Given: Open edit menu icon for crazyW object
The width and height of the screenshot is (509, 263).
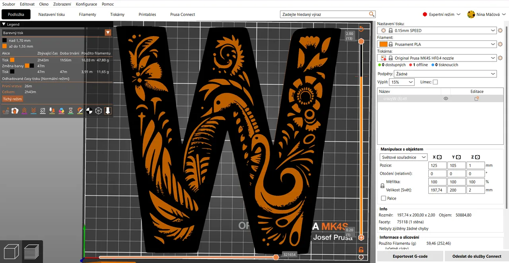Looking at the screenshot, I should click(476, 99).
